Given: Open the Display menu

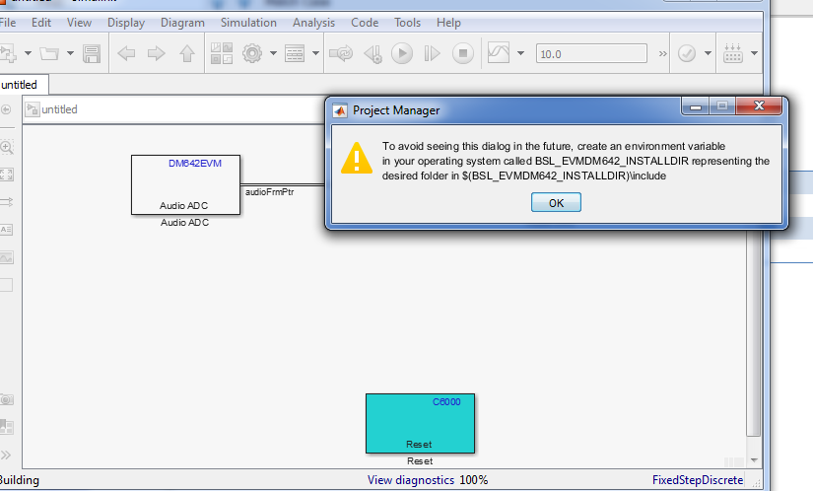Looking at the screenshot, I should click(126, 23).
